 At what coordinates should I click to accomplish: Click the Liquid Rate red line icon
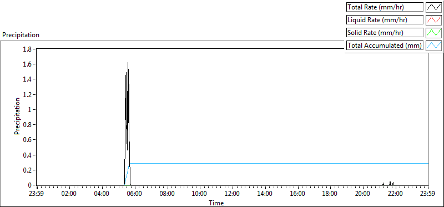click(x=433, y=20)
